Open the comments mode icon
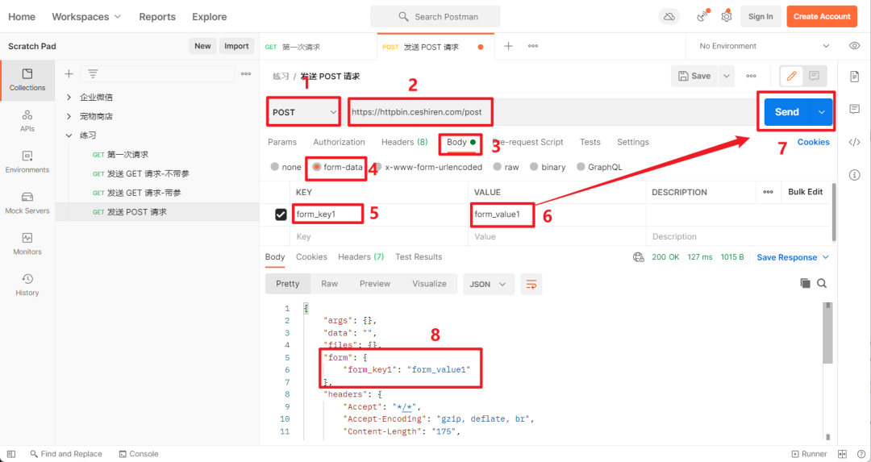871x462 pixels. coord(814,76)
